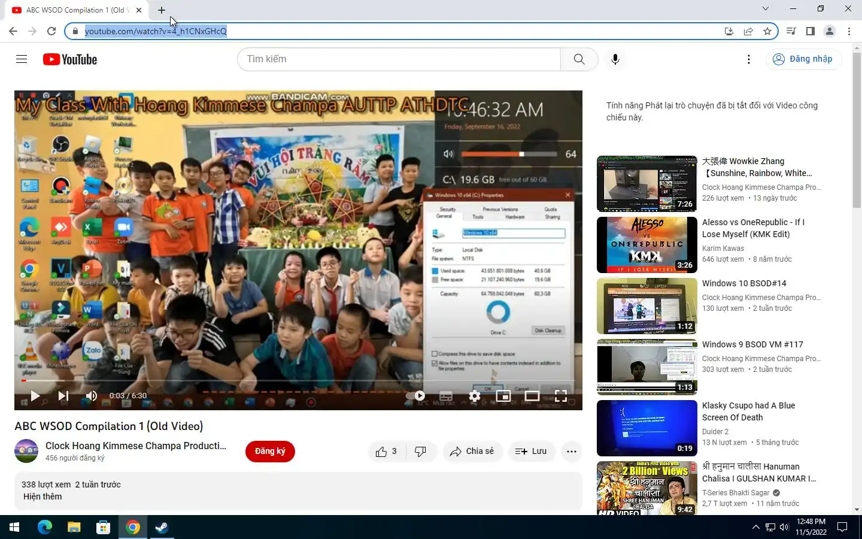Go back to the previous page
Screen dimensions: 862x539
(13, 31)
